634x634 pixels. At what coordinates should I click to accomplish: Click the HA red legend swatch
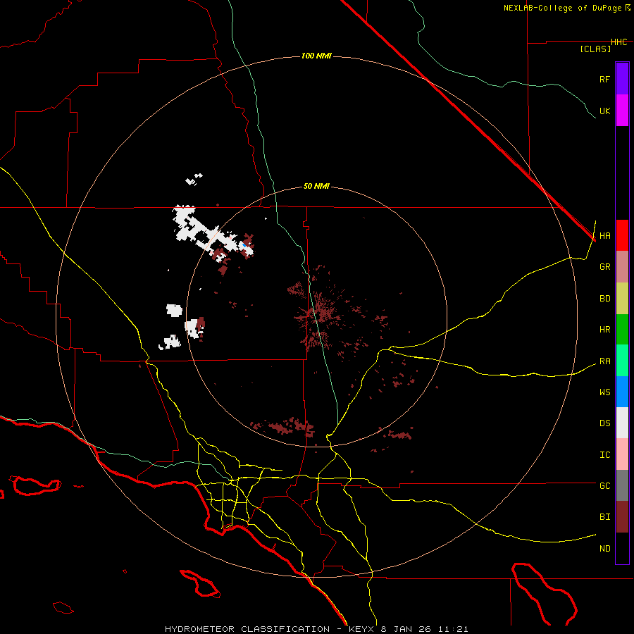click(622, 235)
